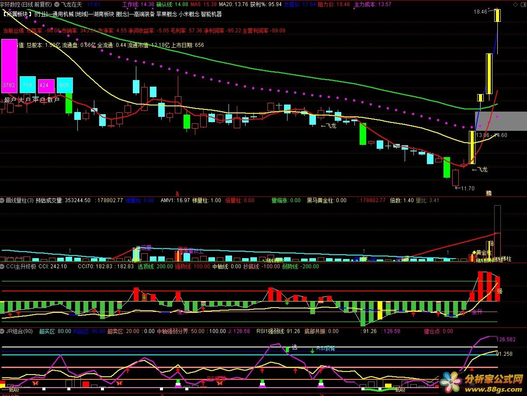This screenshot has width=527, height=396.
Task: Click the 画线量柱(3) indicator title
Action: 19,200
